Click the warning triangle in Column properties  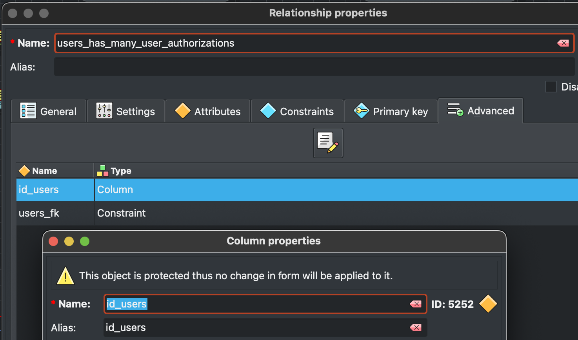65,275
